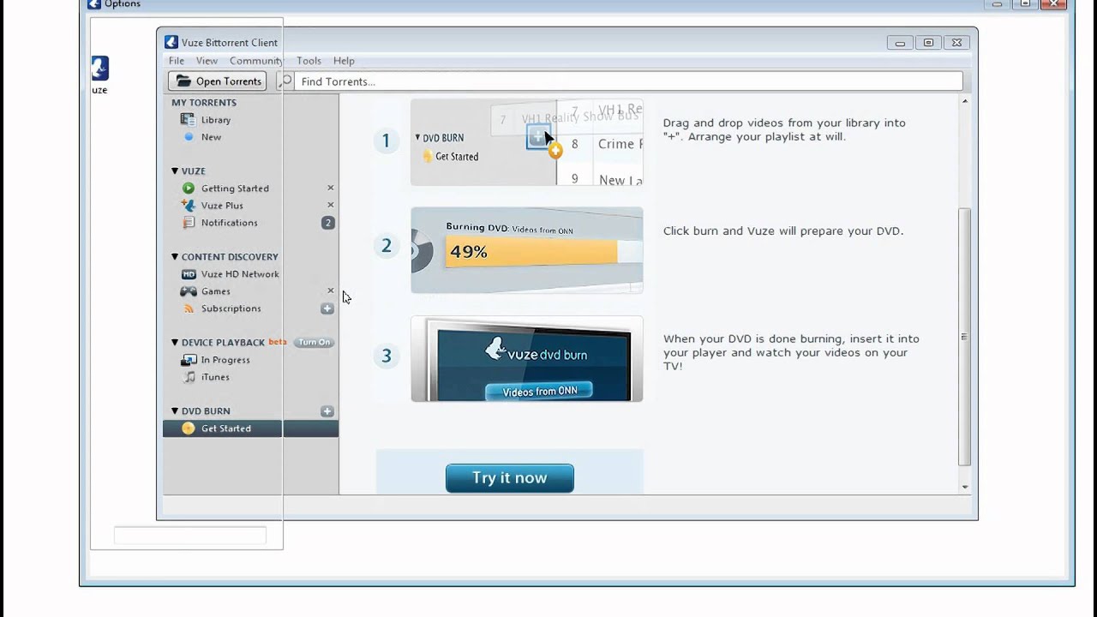
Task: Close the Vuze Plus sidebar entry
Action: click(x=331, y=205)
